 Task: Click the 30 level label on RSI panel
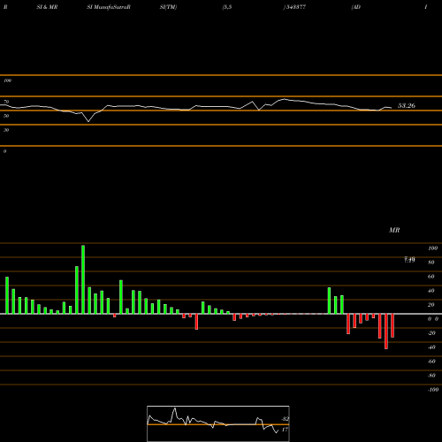pyautogui.click(x=6, y=130)
